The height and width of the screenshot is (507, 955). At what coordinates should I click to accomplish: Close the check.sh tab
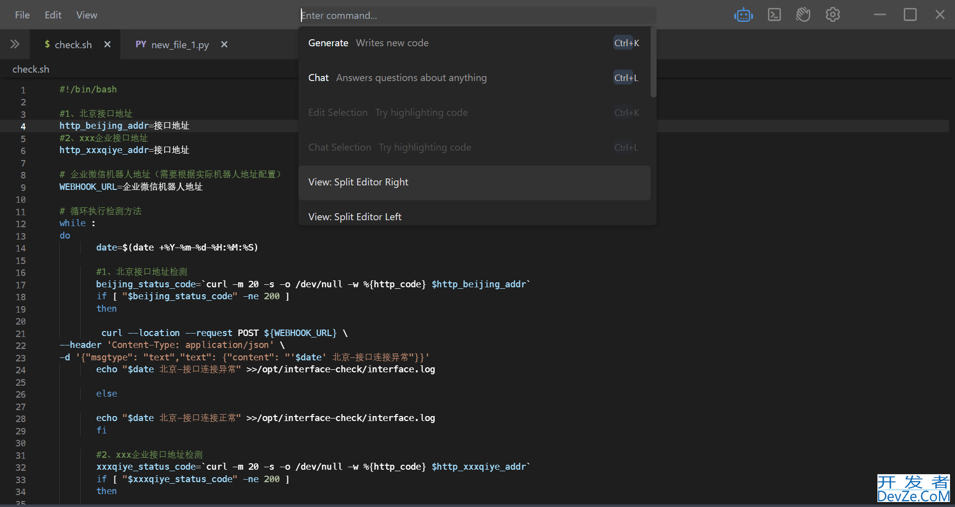click(x=107, y=44)
